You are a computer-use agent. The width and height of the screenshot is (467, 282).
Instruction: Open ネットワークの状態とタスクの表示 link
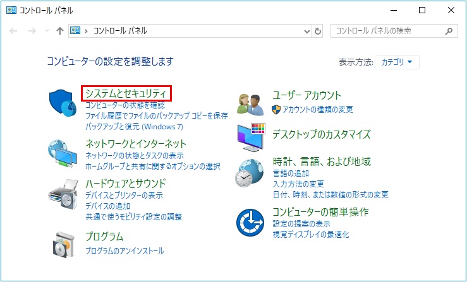135,155
